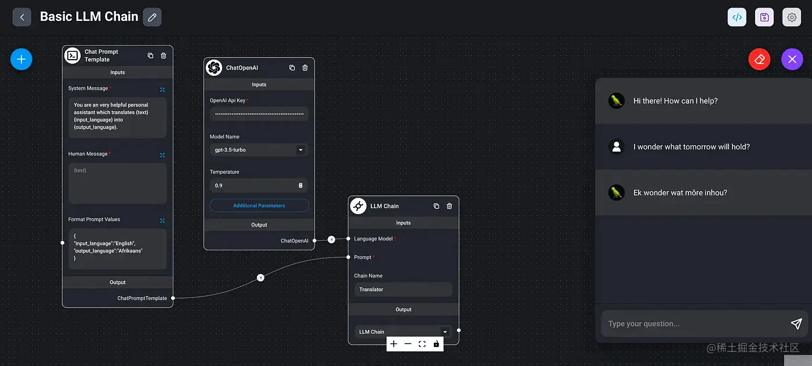Save the chatflow with disk icon
The image size is (812, 366).
[x=764, y=17]
